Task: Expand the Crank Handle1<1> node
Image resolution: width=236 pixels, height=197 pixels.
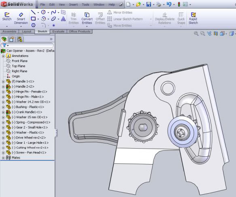Action: [3, 112]
